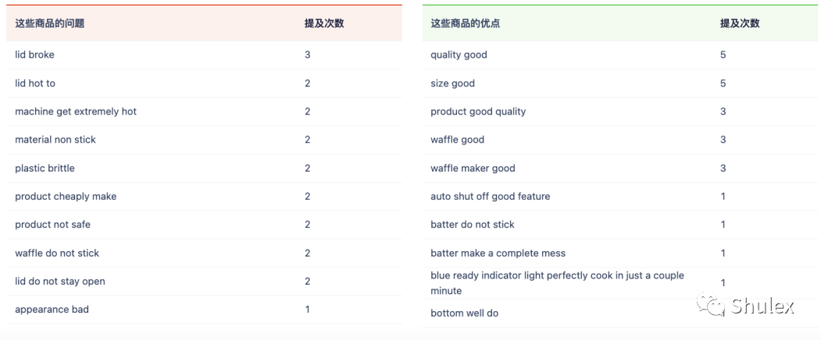Select the 'lid broke' problem row
821x340 pixels.
coord(204,55)
